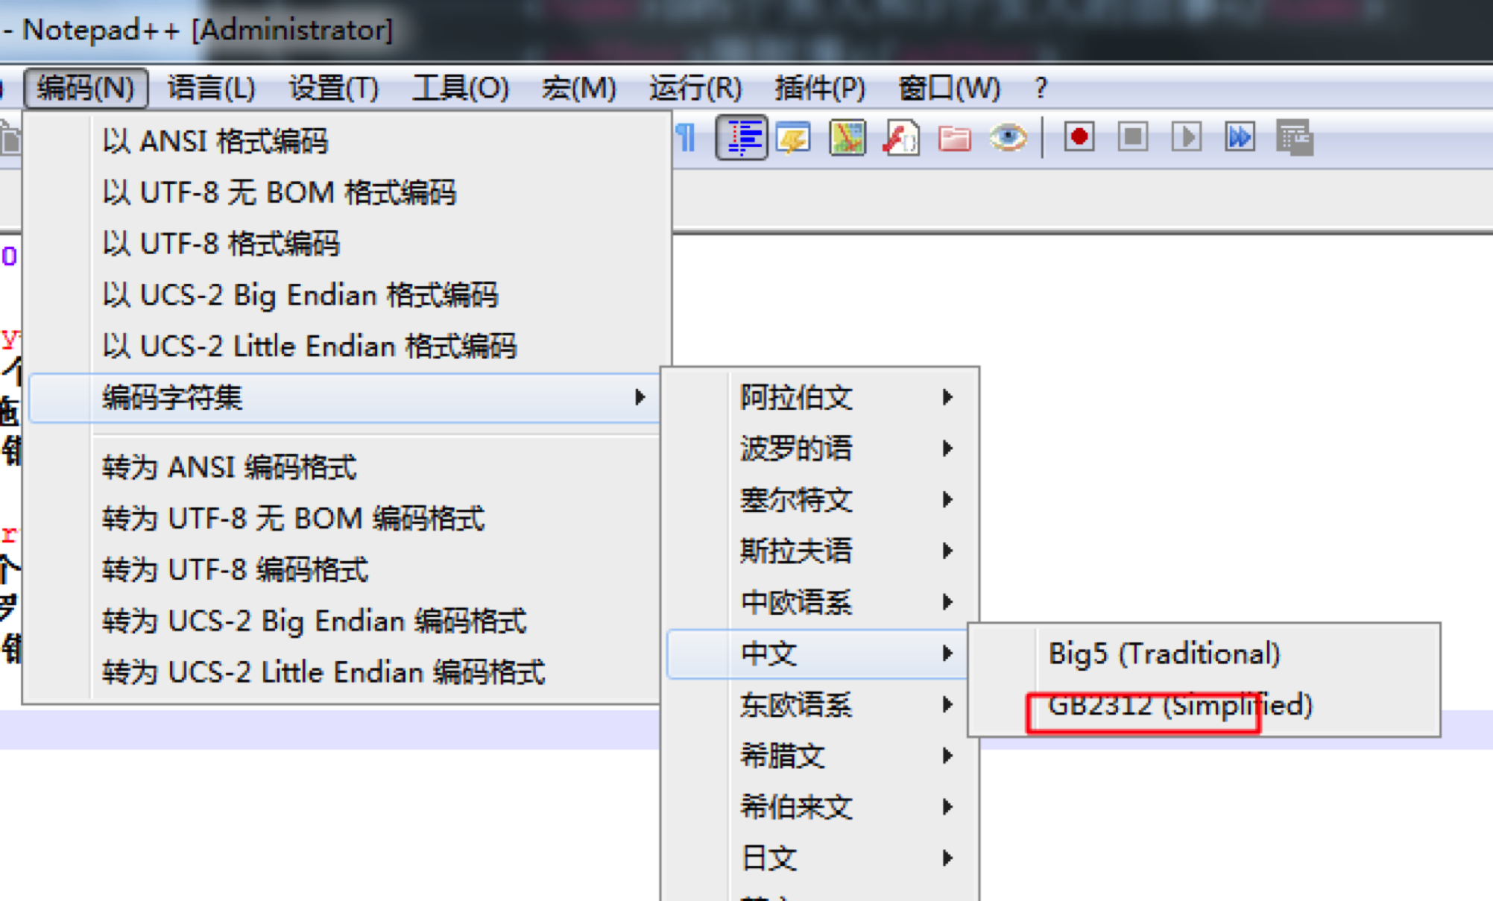Viewport: 1493px width, 901px height.
Task: Select the 编码字符集 submenu entry
Action: pos(345,398)
